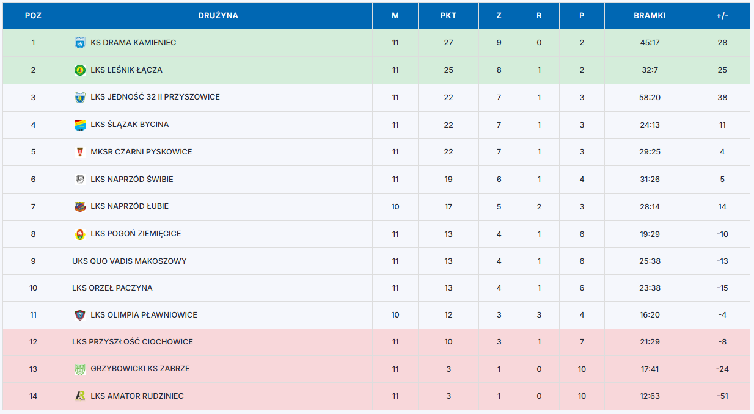Click the BRAMKI column header
This screenshot has height=414, width=754.
pyautogui.click(x=650, y=16)
